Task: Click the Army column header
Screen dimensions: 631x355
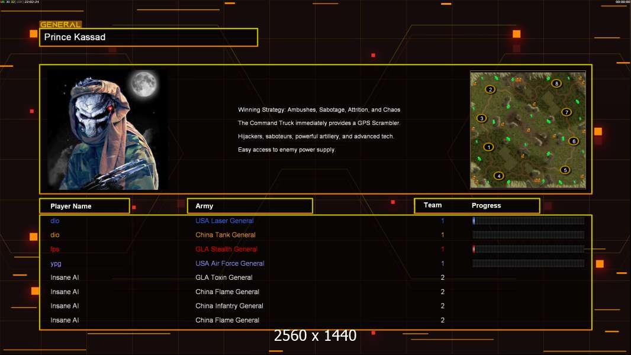Action: coord(250,206)
